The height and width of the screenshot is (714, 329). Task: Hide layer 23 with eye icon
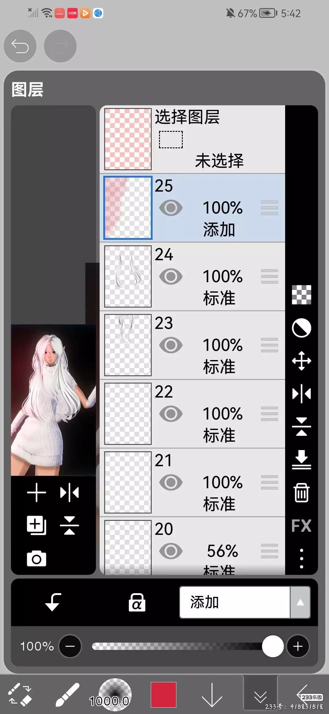click(x=171, y=345)
